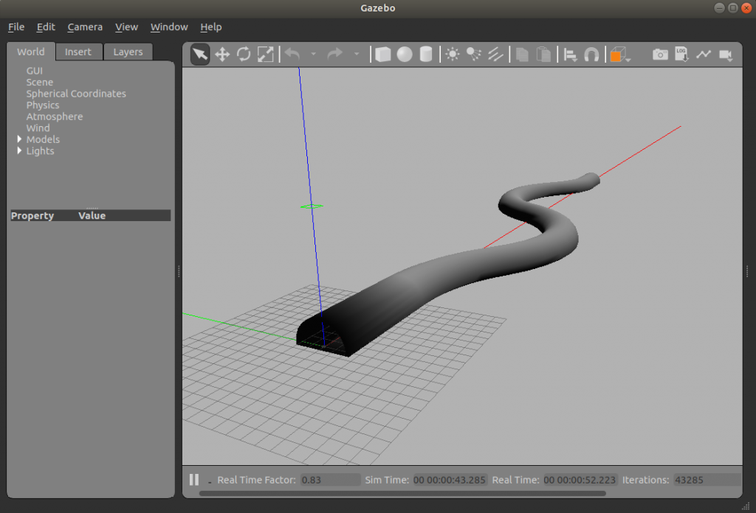Click the Value column header
Viewport: 756px width, 513px height.
(92, 216)
